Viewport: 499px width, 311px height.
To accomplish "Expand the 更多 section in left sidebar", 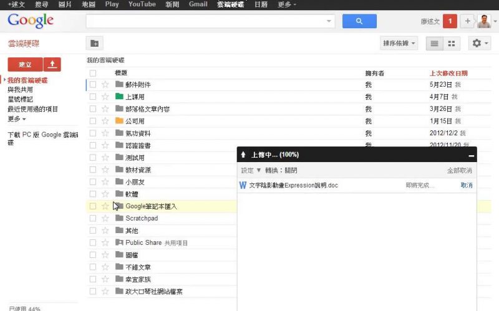I will click(17, 118).
